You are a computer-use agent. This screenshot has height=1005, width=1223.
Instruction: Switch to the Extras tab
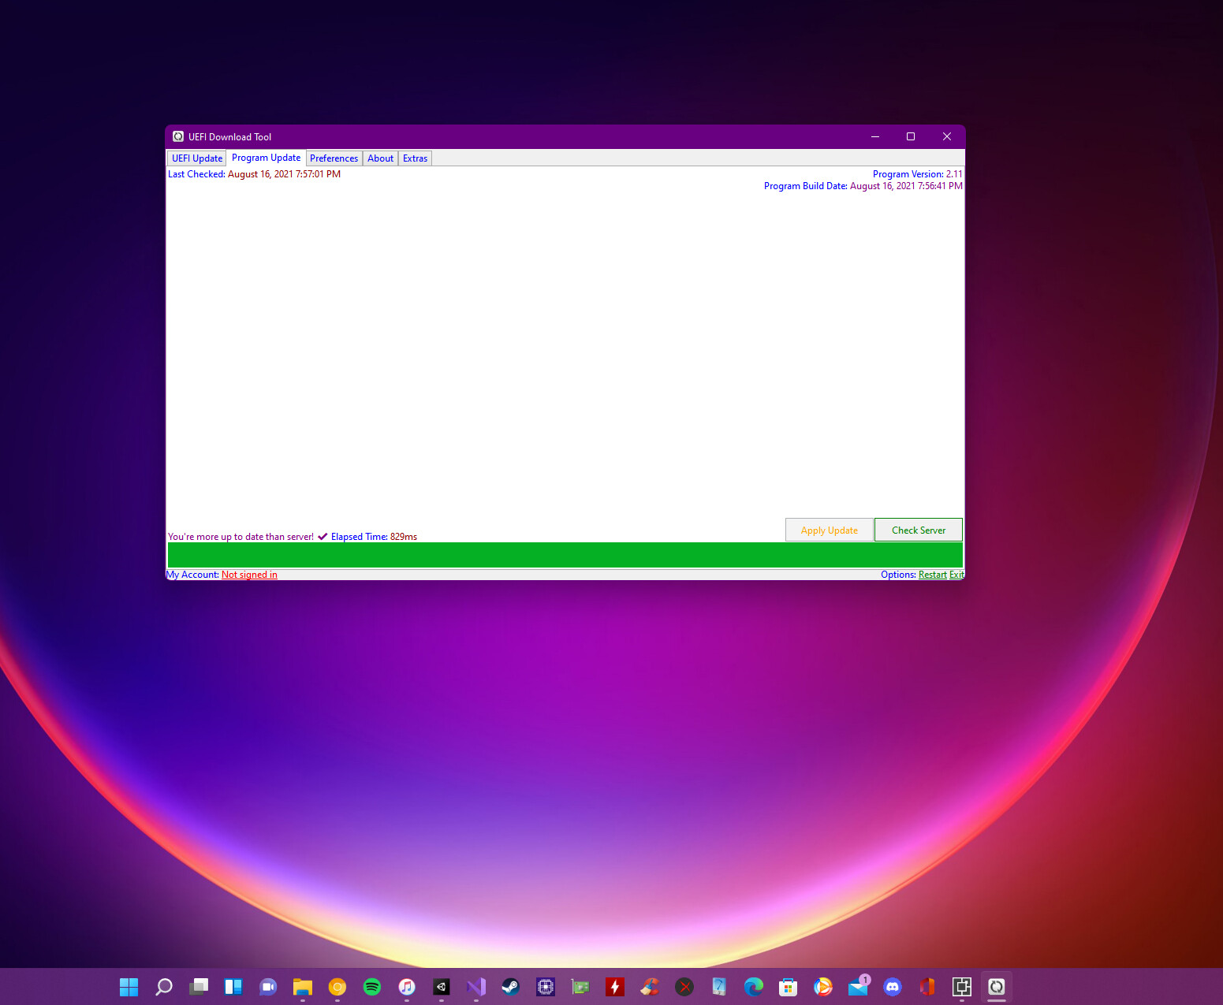415,158
